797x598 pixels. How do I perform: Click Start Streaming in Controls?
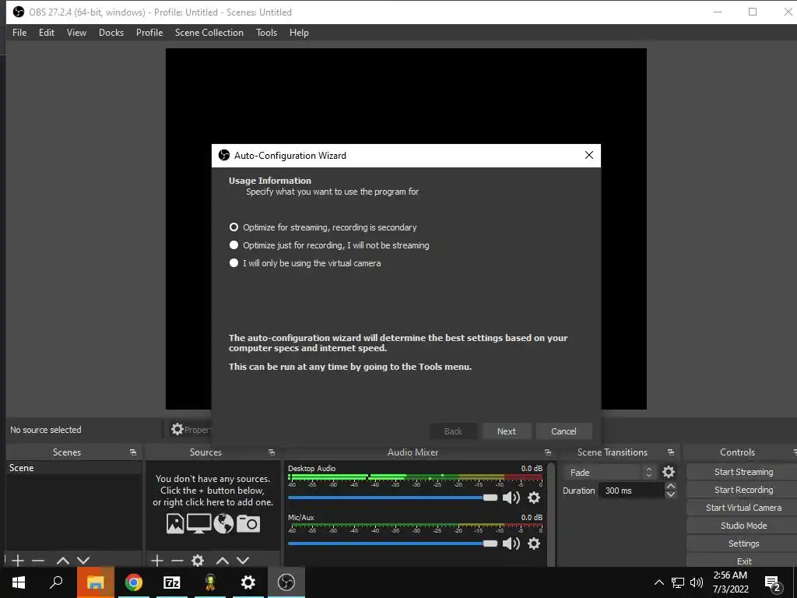tap(743, 472)
